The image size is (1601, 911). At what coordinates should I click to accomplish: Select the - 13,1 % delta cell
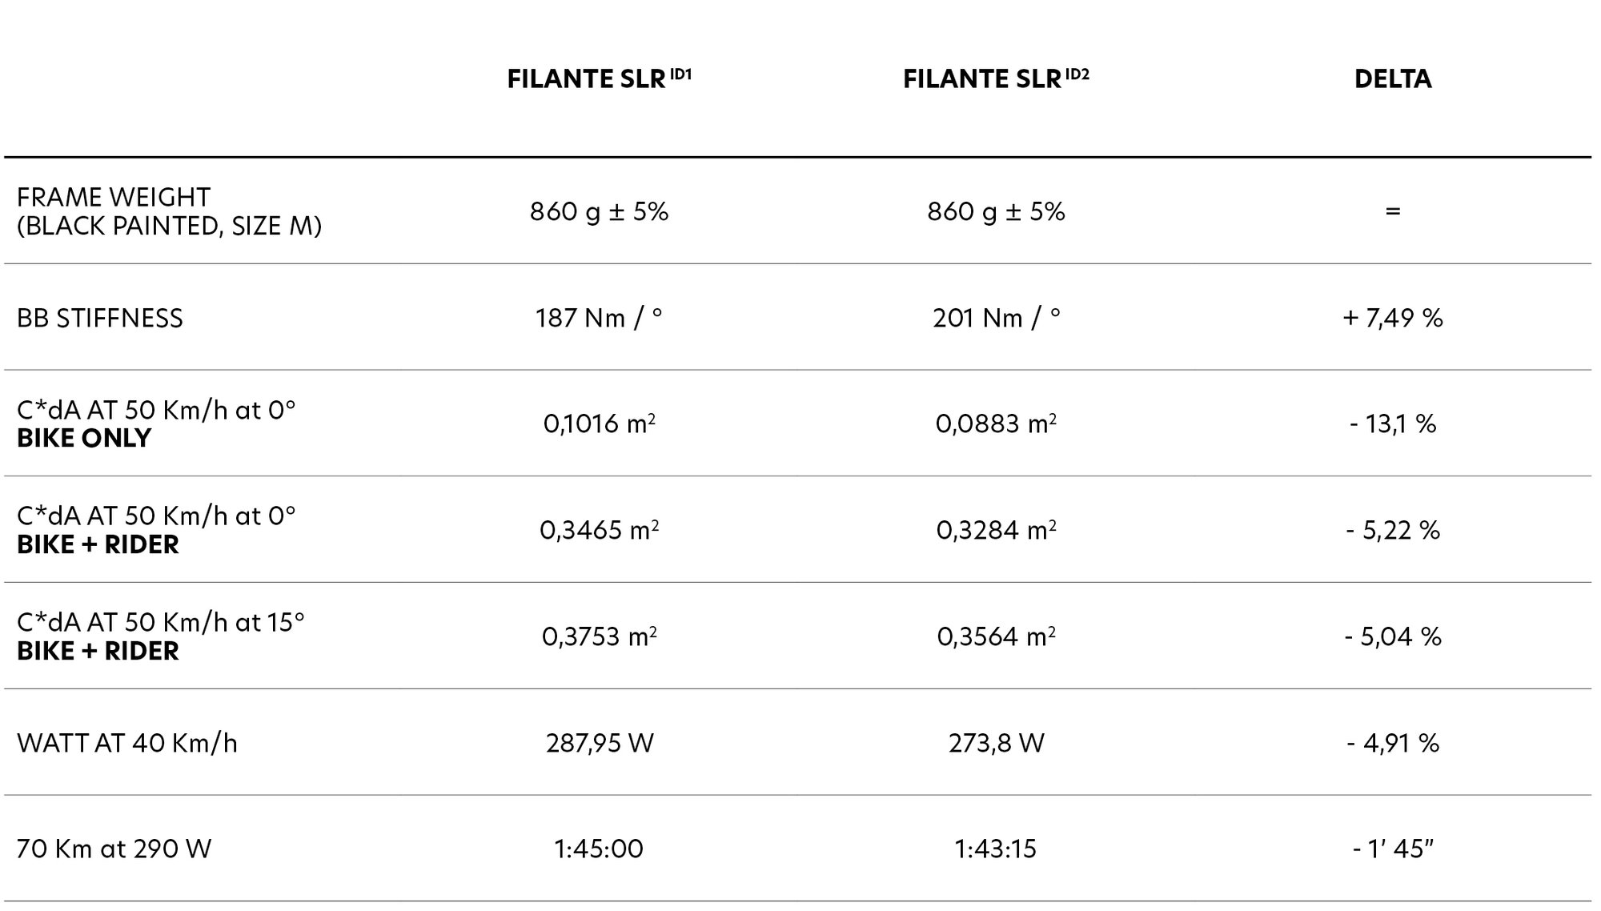tap(1392, 423)
